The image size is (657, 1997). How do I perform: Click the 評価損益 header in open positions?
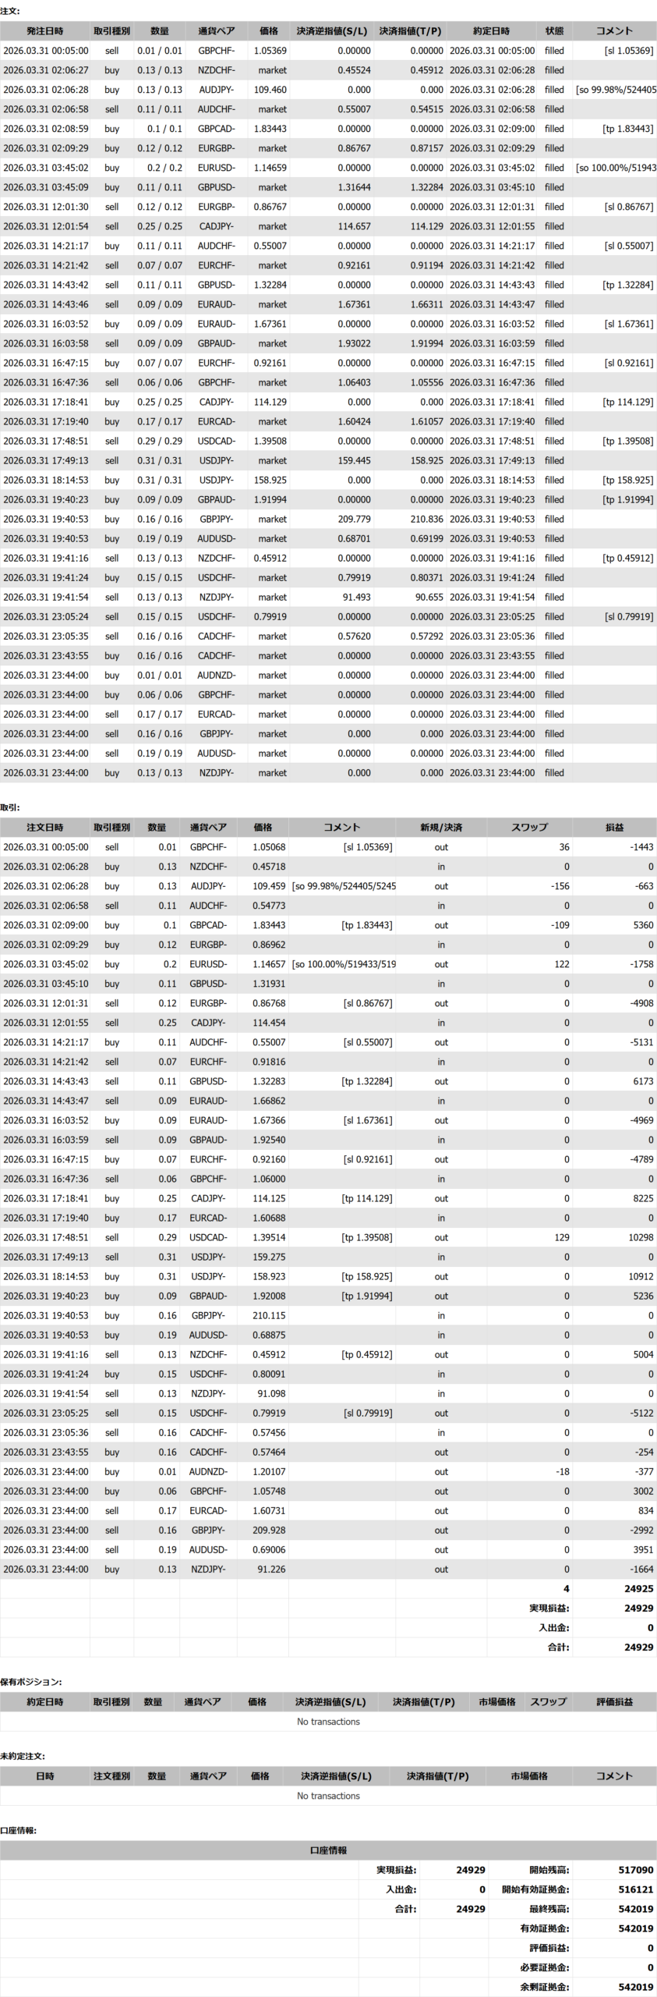click(x=614, y=1701)
